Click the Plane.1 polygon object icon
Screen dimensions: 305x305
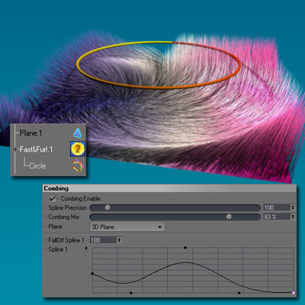[x=78, y=133]
